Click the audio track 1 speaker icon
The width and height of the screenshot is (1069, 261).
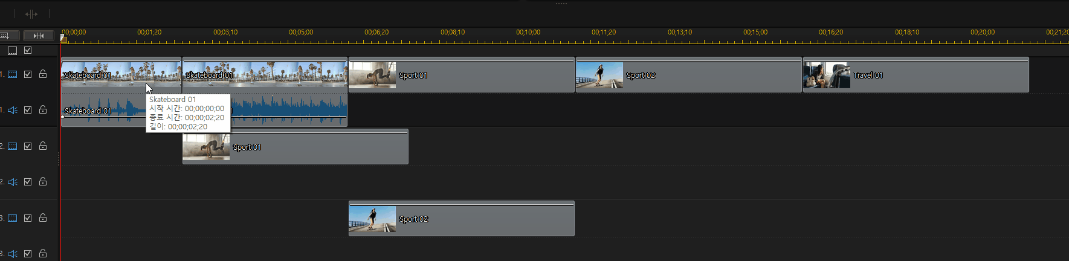tap(12, 110)
